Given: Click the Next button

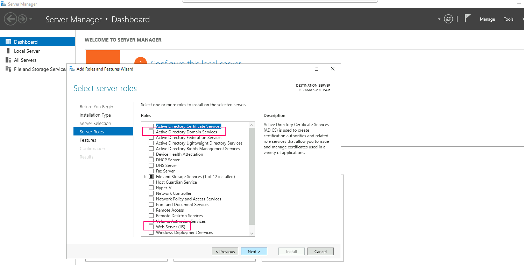Looking at the screenshot, I should tap(254, 251).
